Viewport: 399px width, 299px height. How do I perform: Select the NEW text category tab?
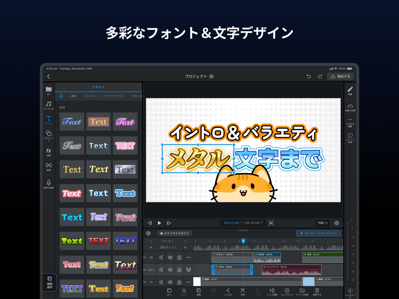[x=61, y=96]
